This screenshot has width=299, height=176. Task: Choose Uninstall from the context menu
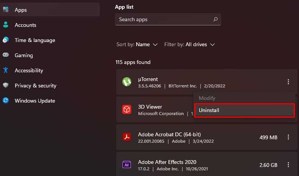coord(244,111)
